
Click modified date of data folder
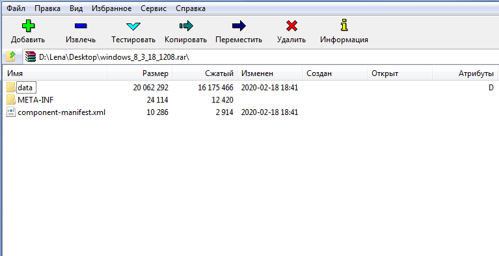269,88
